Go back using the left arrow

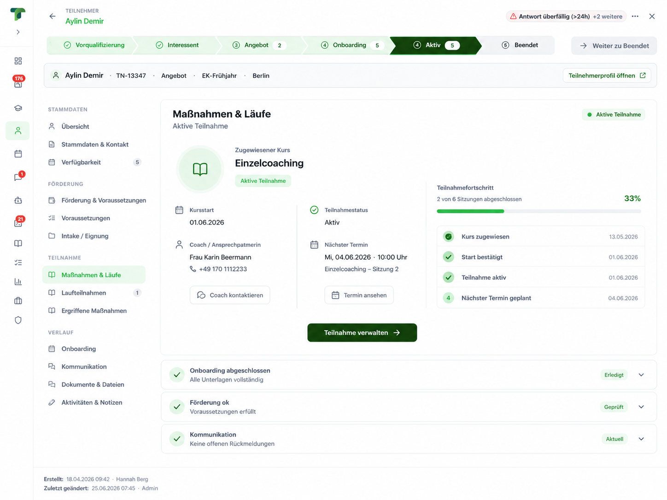[53, 16]
